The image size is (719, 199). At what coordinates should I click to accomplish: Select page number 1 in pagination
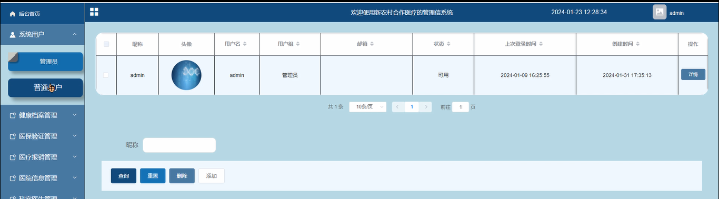412,107
